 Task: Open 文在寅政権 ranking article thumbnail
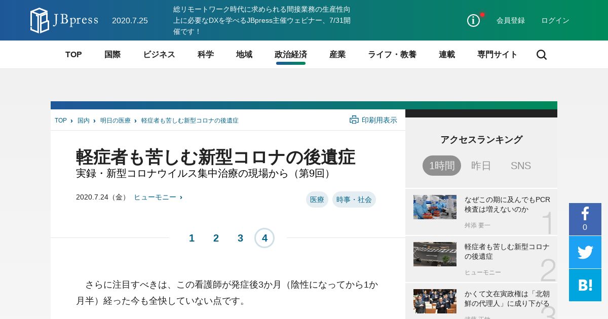coord(435,301)
